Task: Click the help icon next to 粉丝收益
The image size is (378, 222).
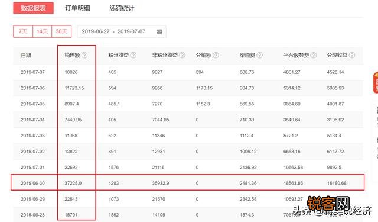Action: click(133, 55)
